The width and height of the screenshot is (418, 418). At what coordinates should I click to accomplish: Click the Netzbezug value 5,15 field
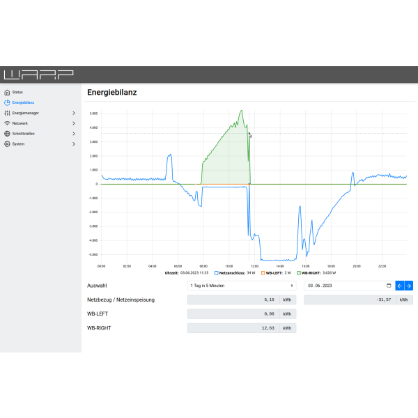tap(233, 300)
